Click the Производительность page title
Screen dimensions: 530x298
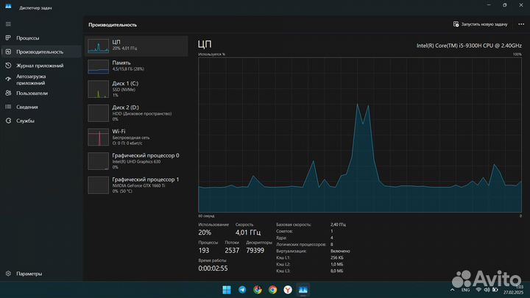pos(113,25)
